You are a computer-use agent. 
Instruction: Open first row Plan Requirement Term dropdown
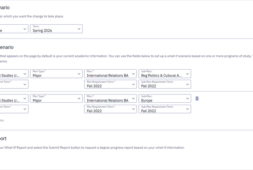(110, 84)
